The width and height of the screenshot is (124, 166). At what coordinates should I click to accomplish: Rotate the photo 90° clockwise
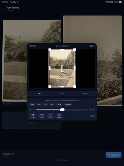click(x=42, y=116)
